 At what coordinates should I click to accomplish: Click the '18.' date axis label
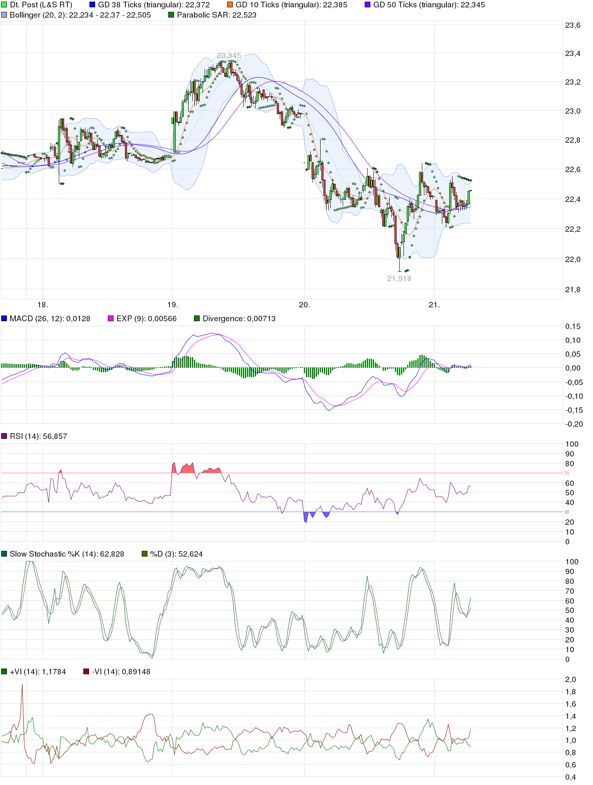[x=43, y=304]
